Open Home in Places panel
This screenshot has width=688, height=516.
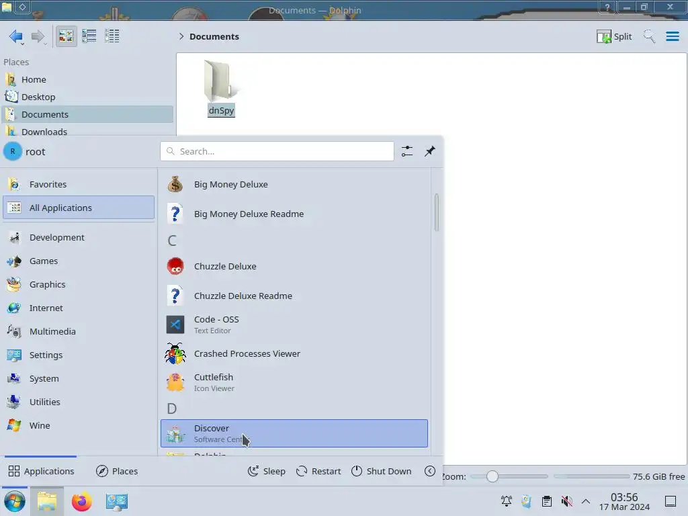pos(88,79)
